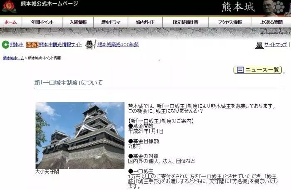Open the サイトマップ link
The height and width of the screenshot is (190, 291).
point(275,45)
